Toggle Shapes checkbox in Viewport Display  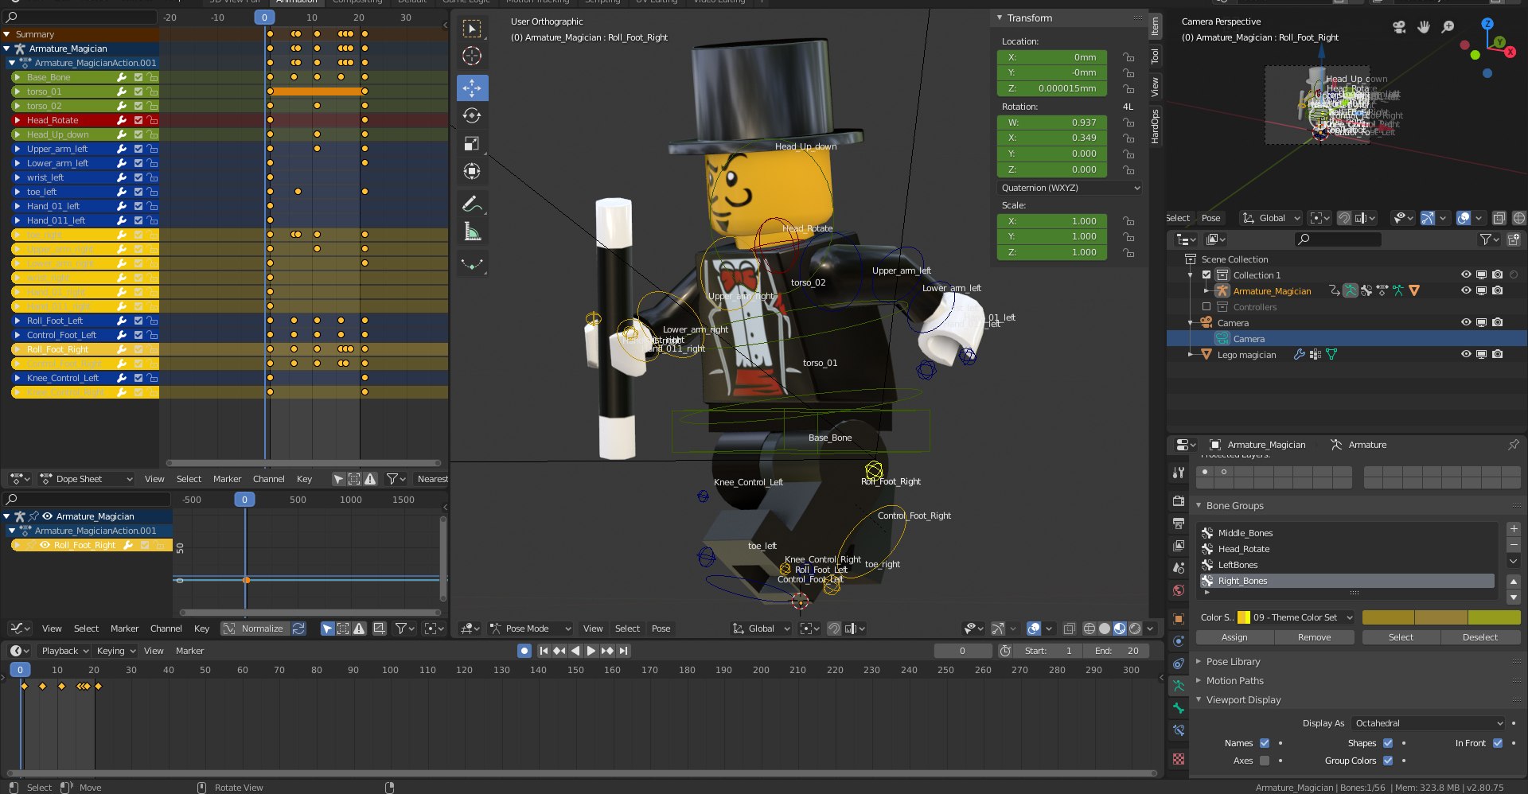(1388, 743)
